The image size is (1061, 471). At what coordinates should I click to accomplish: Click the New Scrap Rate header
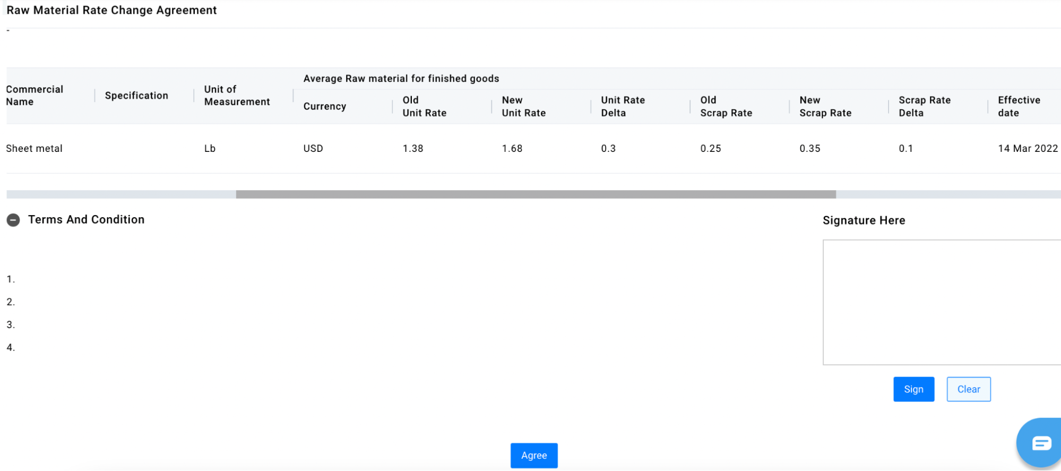click(825, 106)
